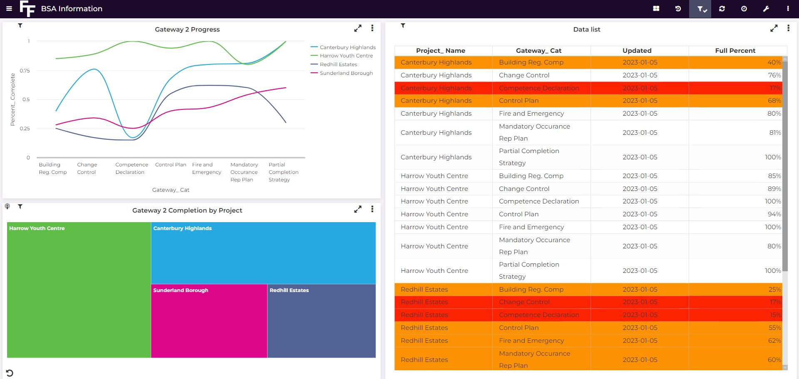Click the broadcast icon on Gateway 2 Completion panel
Screen dimensions: 799x379
point(7,206)
